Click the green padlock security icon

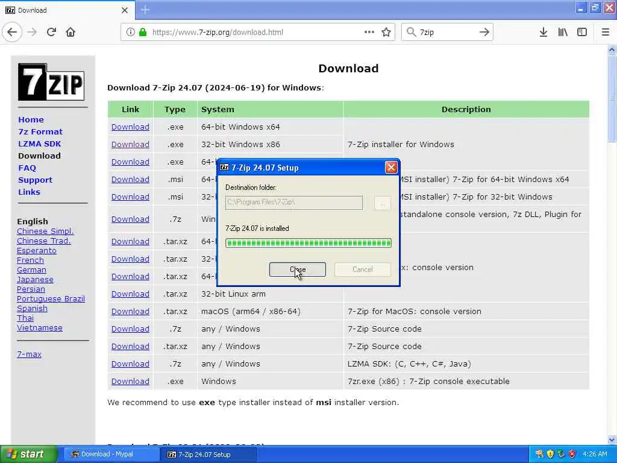pos(142,32)
